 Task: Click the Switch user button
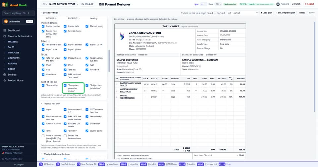[296, 4]
